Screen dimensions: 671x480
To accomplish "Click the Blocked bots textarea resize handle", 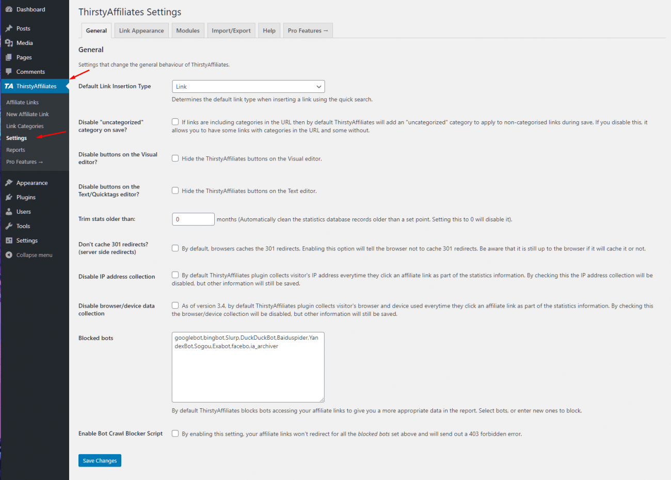I will pos(322,399).
